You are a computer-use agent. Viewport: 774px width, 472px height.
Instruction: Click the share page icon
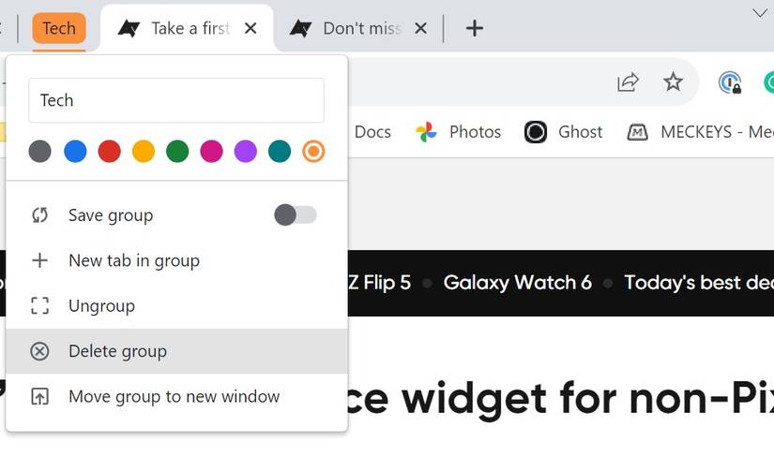coord(628,82)
